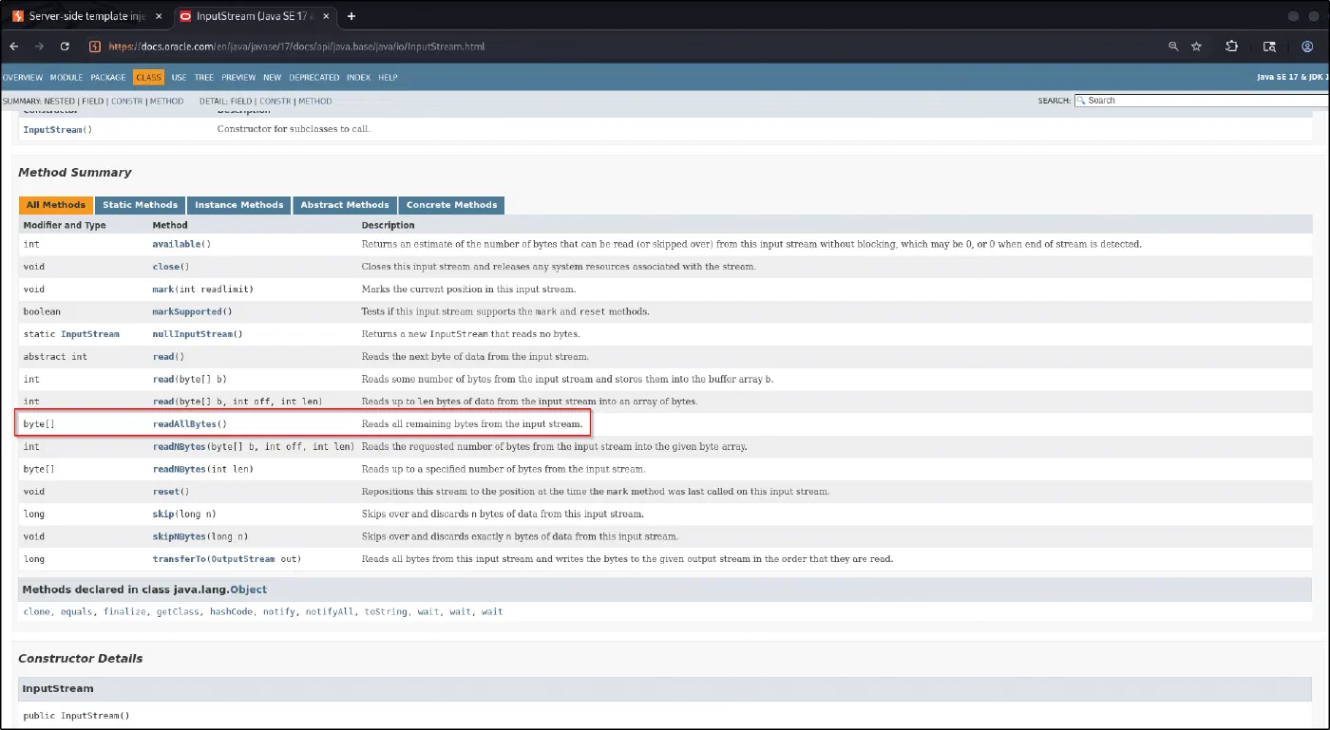Click the Search field in Javadoc header

[1202, 100]
